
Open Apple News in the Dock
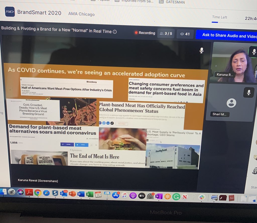click(x=185, y=197)
